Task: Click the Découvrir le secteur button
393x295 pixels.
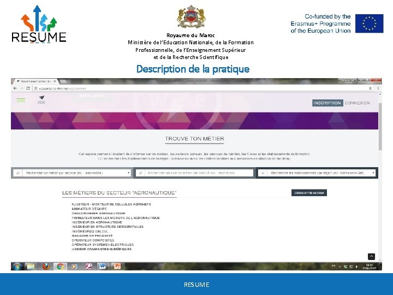Action: tap(309, 193)
